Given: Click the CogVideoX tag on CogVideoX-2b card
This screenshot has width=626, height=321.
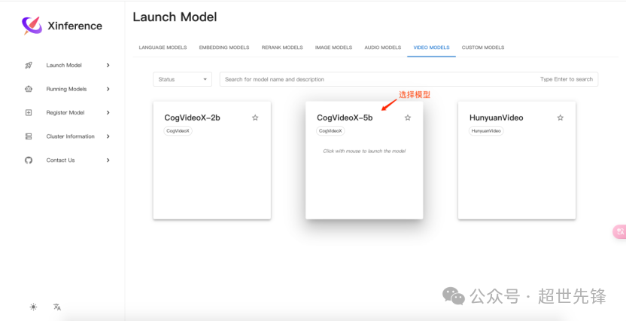Looking at the screenshot, I should 178,130.
